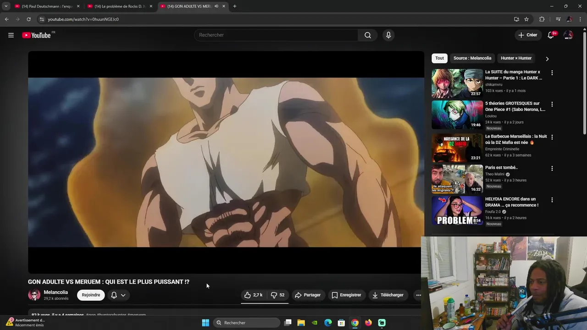Open the Paris est tombé video thumbnail

pos(457,179)
